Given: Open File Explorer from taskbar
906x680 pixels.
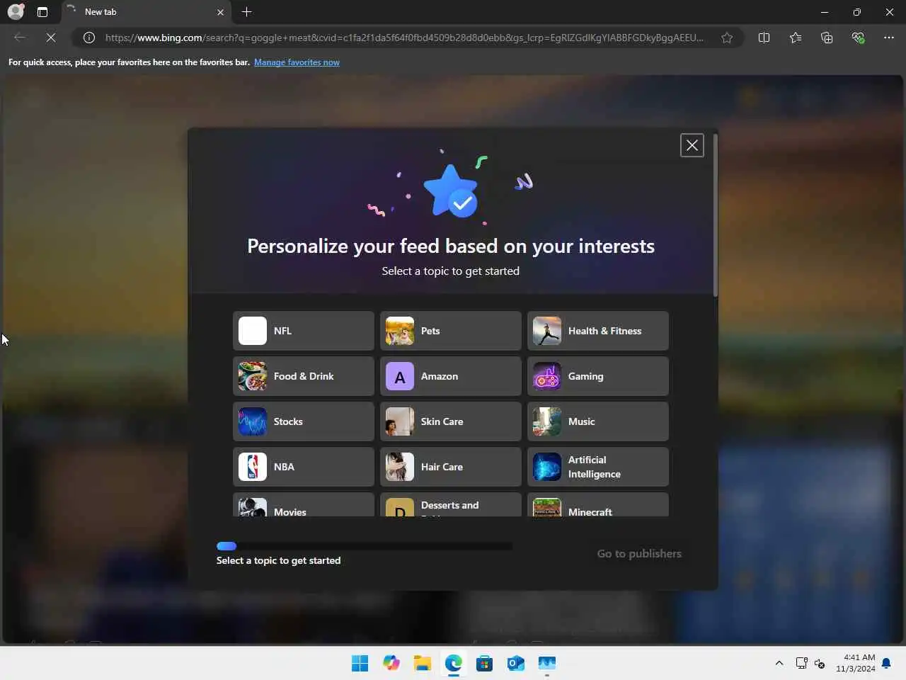Looking at the screenshot, I should pos(423,663).
